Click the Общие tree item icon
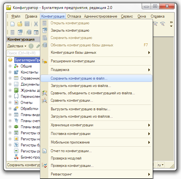181x179 pixels. [x=16, y=66]
